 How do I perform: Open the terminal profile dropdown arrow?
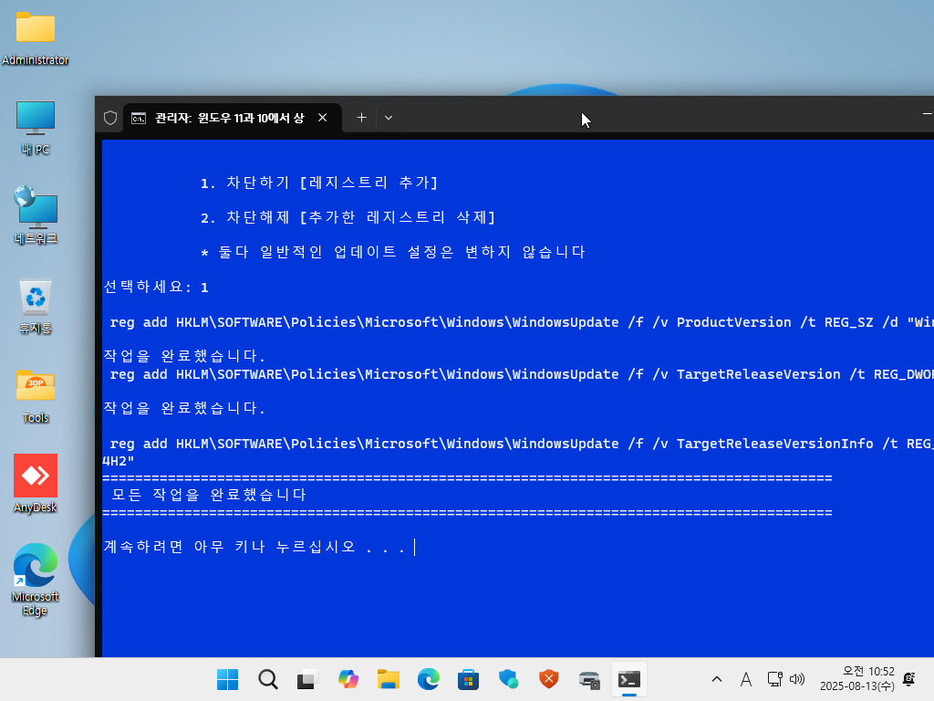[389, 118]
